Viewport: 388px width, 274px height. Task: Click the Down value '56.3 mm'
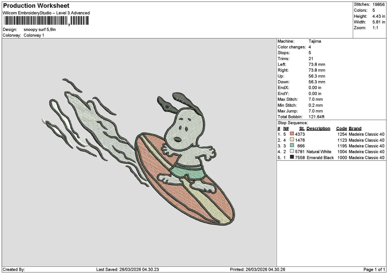[317, 82]
